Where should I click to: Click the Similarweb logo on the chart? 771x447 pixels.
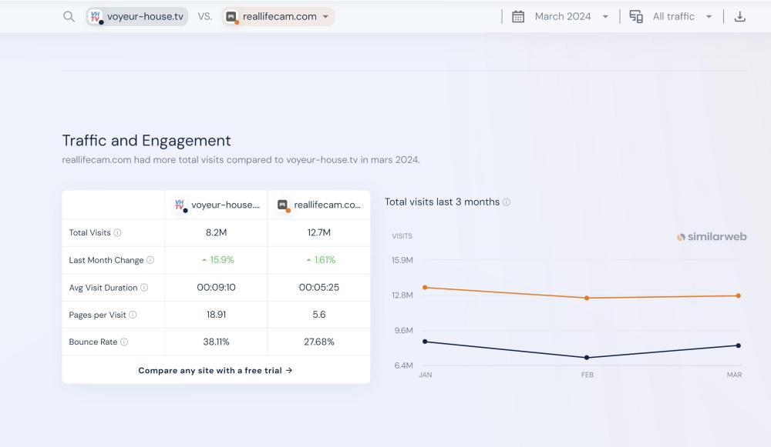point(712,237)
